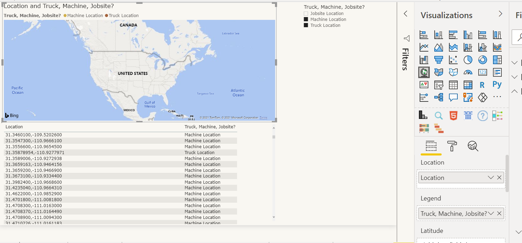The width and height of the screenshot is (522, 243).
Task: Select the Ribbon chart visual
Action: (497, 47)
